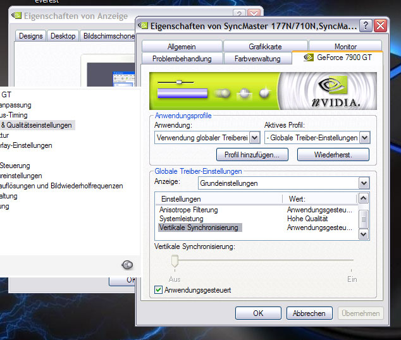Click the Hohe Qualität value
Screen dimensions: 401x340
(x=307, y=219)
